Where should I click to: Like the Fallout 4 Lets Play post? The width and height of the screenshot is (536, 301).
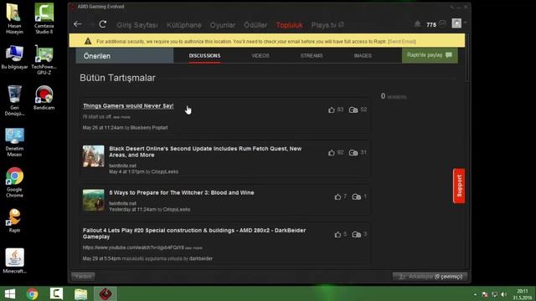[x=338, y=234]
